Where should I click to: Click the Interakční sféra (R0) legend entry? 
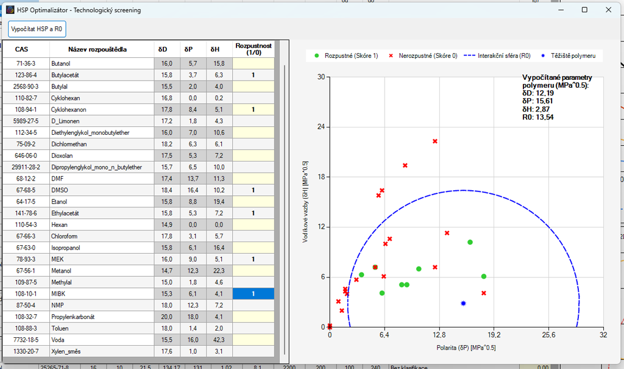[x=497, y=56]
